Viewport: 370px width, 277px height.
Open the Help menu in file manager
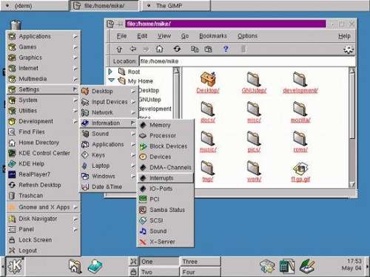point(344,36)
